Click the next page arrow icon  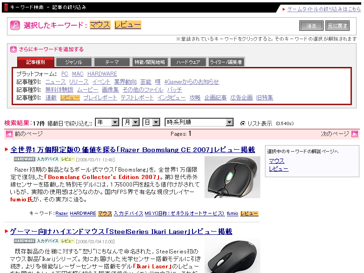(x=355, y=134)
